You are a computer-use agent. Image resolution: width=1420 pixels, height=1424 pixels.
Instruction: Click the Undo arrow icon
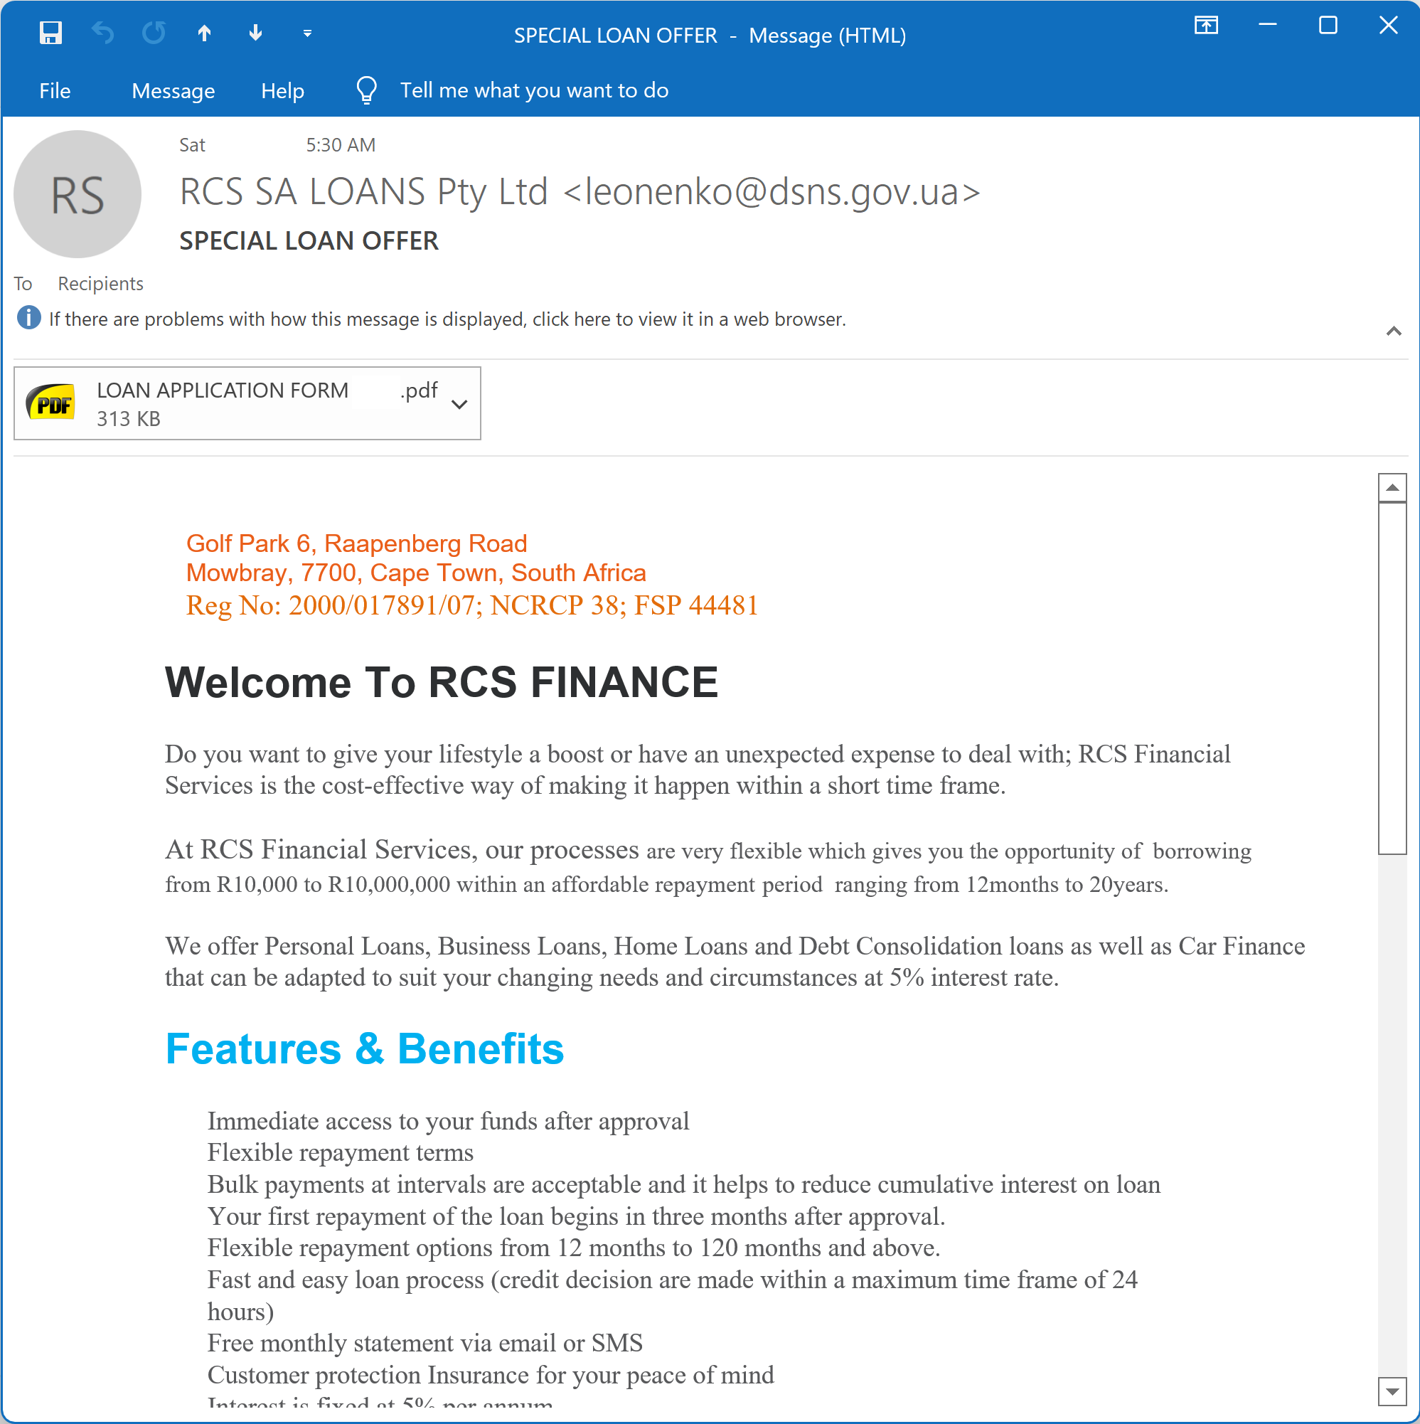click(102, 33)
